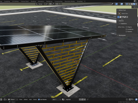Choose Extend existing selection mode
The width and height of the screenshot is (138, 103).
click(x=121, y=17)
